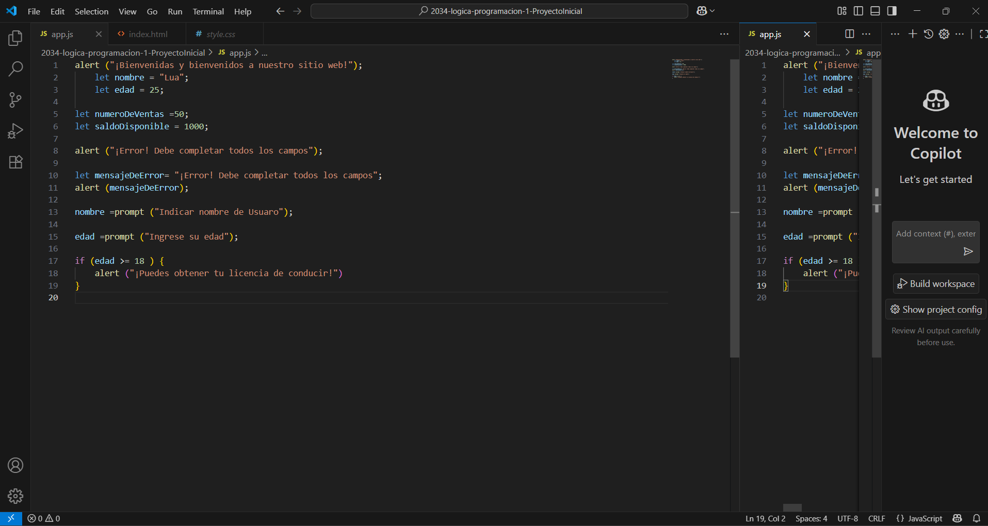Image resolution: width=988 pixels, height=526 pixels.
Task: Go back using the title bar arrow
Action: pyautogui.click(x=280, y=11)
